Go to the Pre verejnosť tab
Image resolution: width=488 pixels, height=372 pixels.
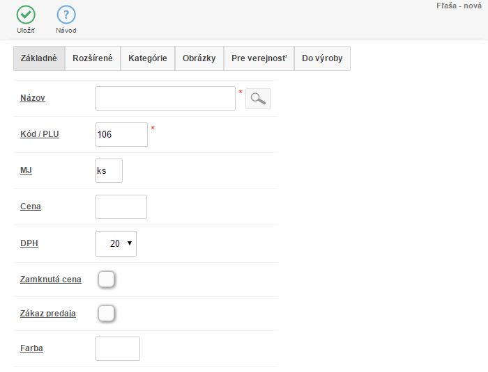click(x=259, y=58)
